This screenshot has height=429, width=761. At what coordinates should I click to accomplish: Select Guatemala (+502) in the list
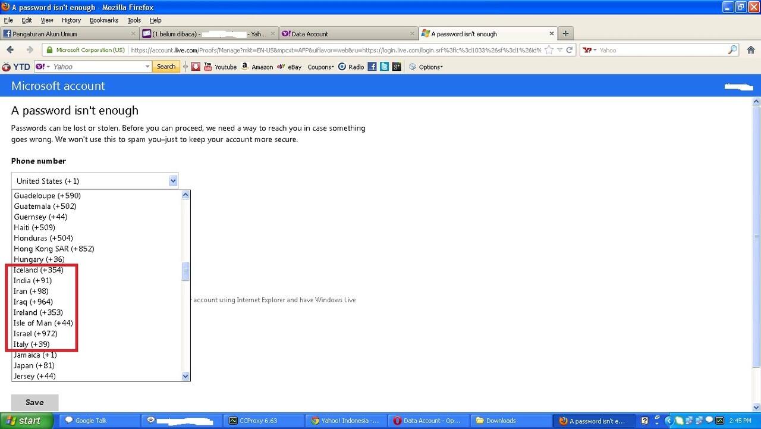tap(96, 206)
